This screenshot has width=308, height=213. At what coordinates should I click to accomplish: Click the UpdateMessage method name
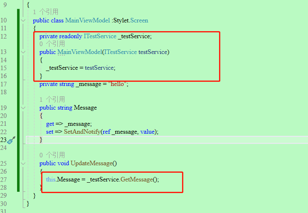coord(91,163)
